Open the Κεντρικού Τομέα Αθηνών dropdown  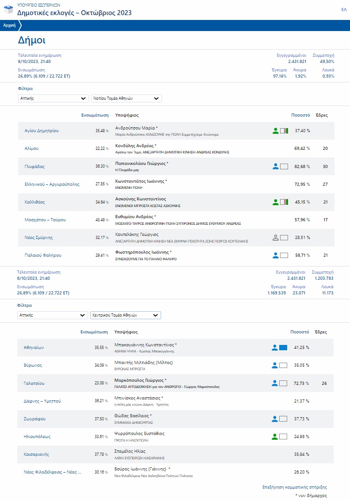click(125, 315)
